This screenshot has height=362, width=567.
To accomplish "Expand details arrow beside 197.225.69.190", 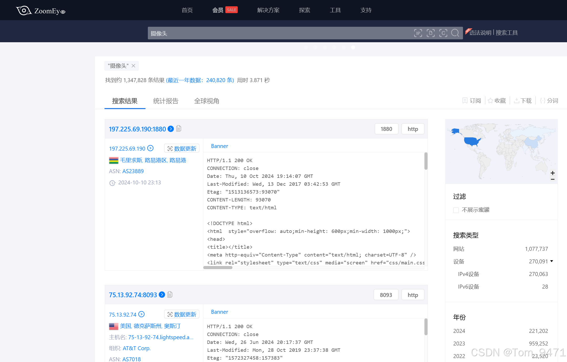I will (150, 148).
